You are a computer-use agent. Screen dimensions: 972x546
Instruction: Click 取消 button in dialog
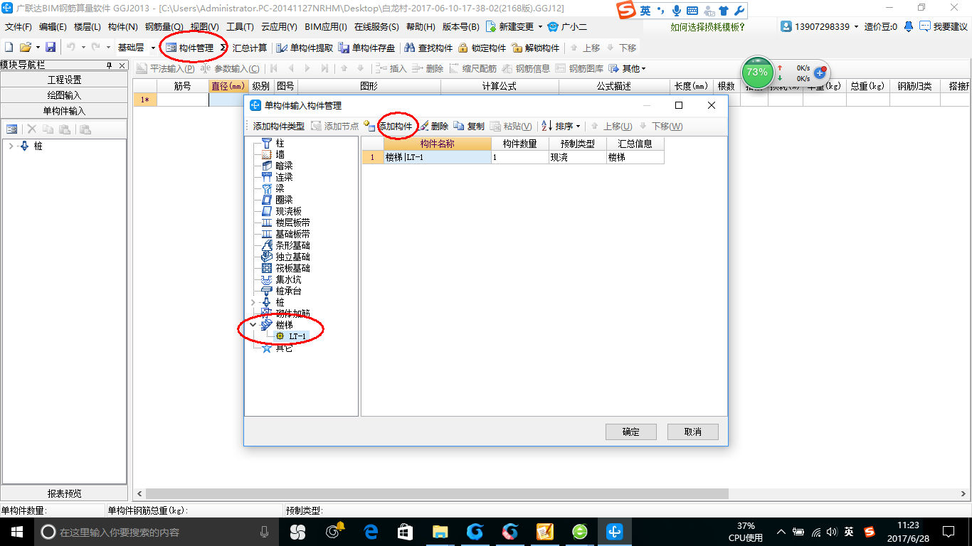[x=692, y=432]
